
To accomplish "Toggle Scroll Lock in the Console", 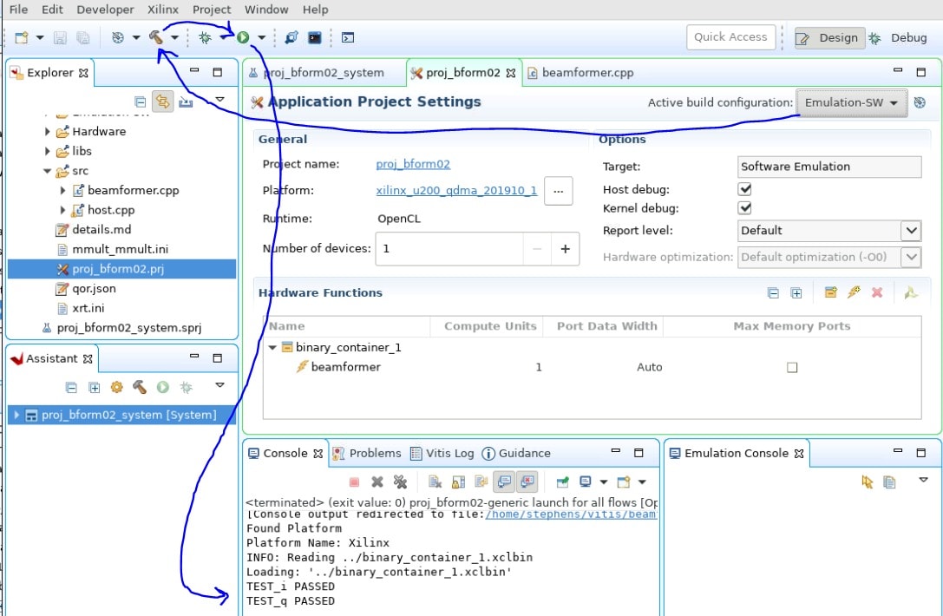I will point(458,482).
